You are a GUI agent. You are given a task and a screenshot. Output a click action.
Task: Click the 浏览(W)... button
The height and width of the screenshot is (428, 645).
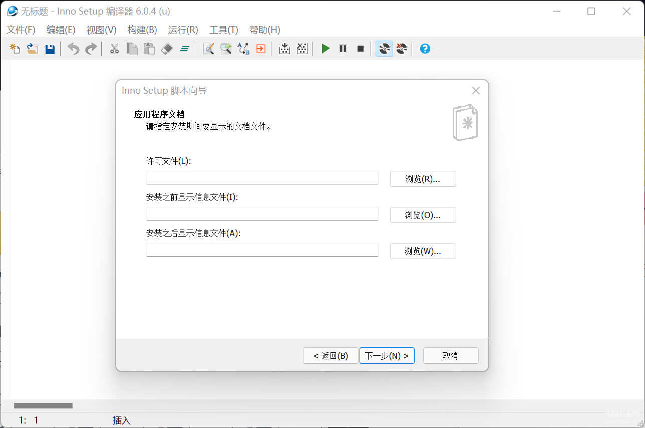tap(423, 251)
